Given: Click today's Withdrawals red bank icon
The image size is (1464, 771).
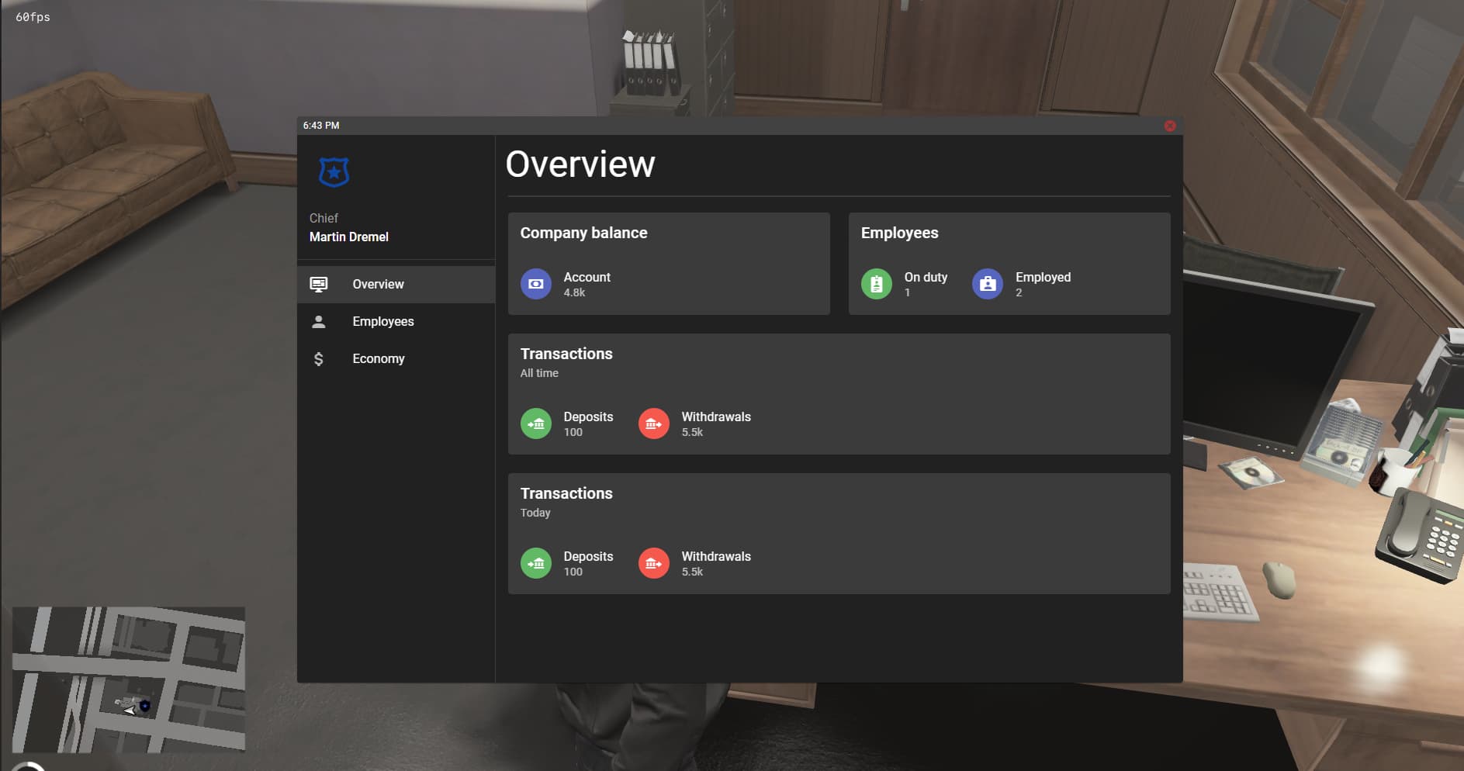Looking at the screenshot, I should tap(654, 563).
